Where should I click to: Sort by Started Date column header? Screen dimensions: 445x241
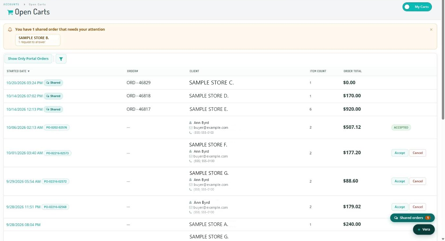(x=18, y=71)
